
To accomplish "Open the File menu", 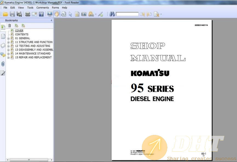I will coord(5,8).
